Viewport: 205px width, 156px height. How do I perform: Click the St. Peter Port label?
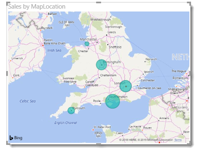pos(102,127)
